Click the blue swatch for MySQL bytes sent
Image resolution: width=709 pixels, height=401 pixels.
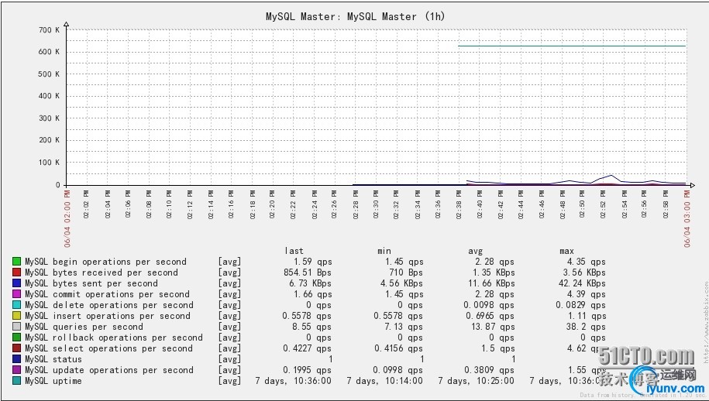point(17,283)
